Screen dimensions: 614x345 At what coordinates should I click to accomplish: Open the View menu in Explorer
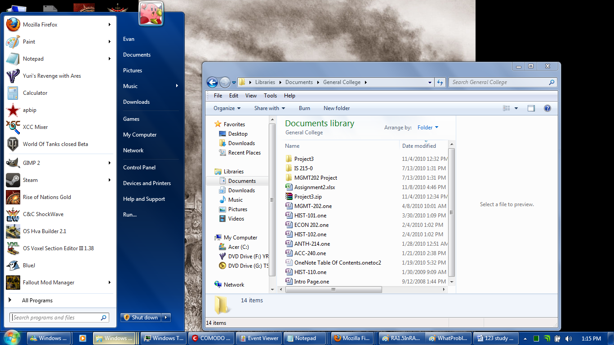point(251,96)
